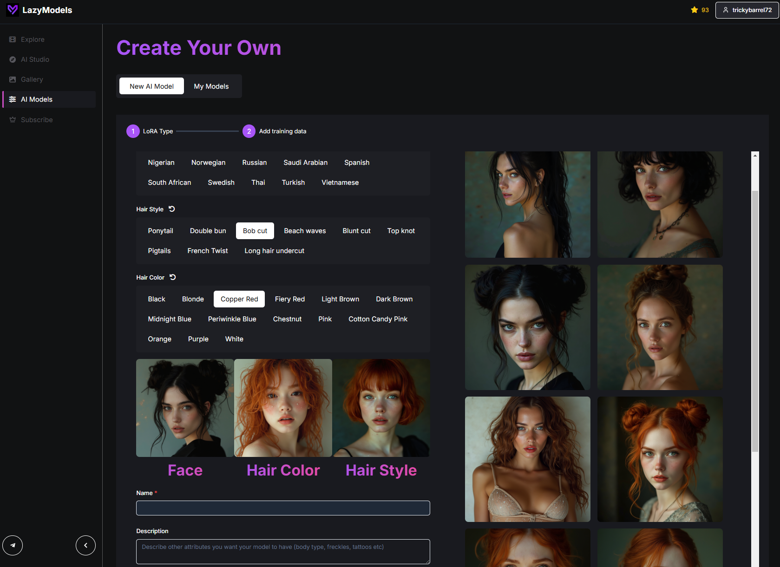Click the gold star credits icon
The width and height of the screenshot is (780, 567).
(x=695, y=10)
